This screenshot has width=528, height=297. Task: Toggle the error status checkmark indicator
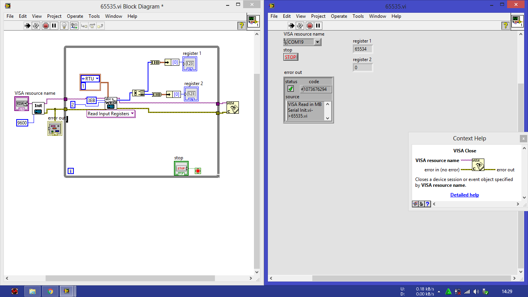291,89
